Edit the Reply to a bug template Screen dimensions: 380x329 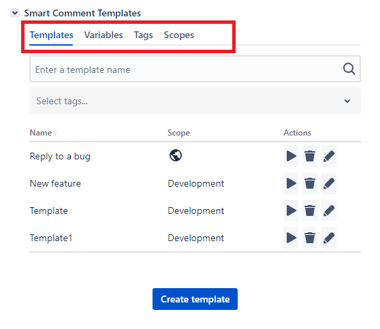tap(329, 156)
